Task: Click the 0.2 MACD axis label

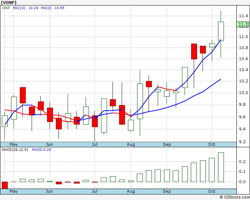Action: [x=242, y=162]
